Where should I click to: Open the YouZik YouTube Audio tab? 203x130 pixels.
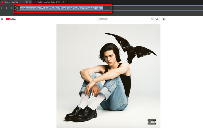(x=49, y=2)
